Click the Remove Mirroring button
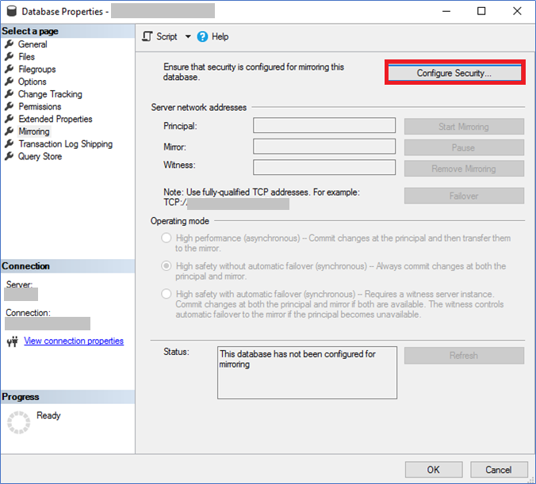This screenshot has height=484, width=536. pyautogui.click(x=464, y=169)
